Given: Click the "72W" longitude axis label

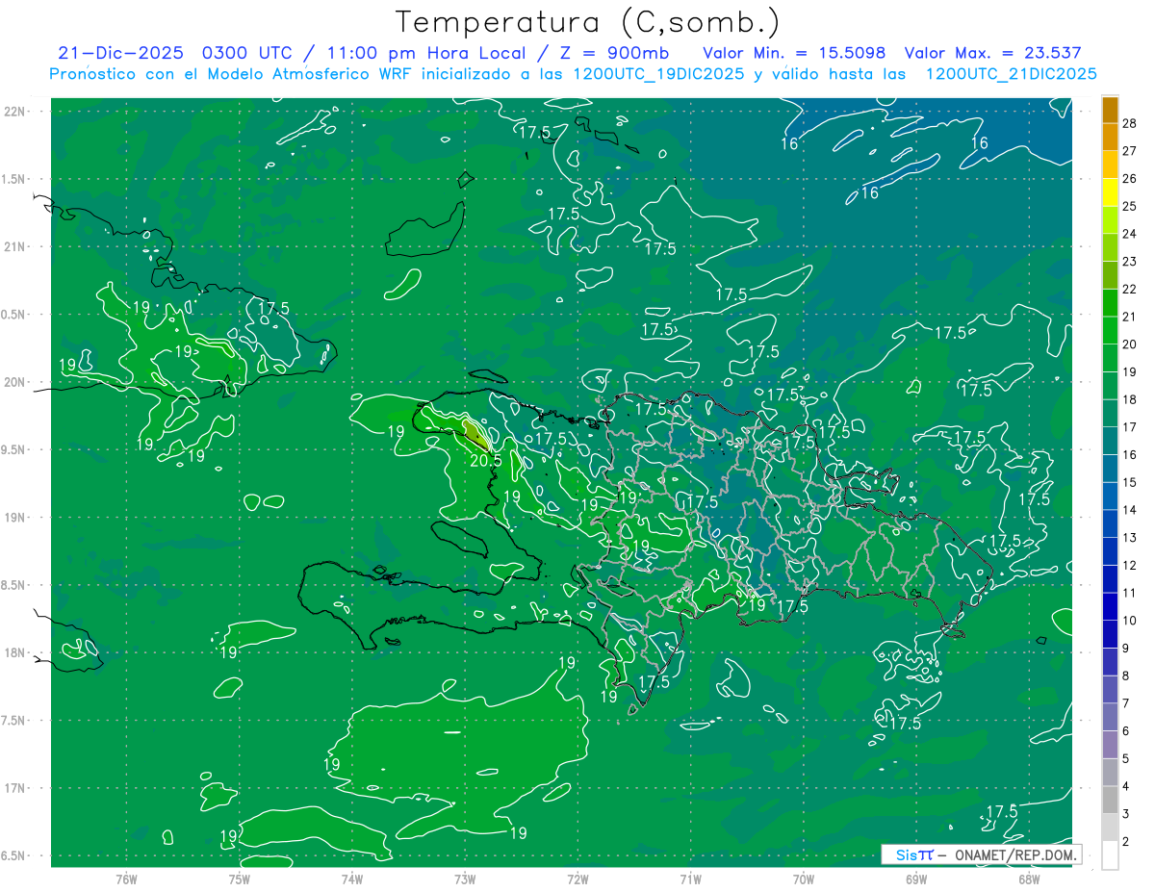Looking at the screenshot, I should (577, 879).
